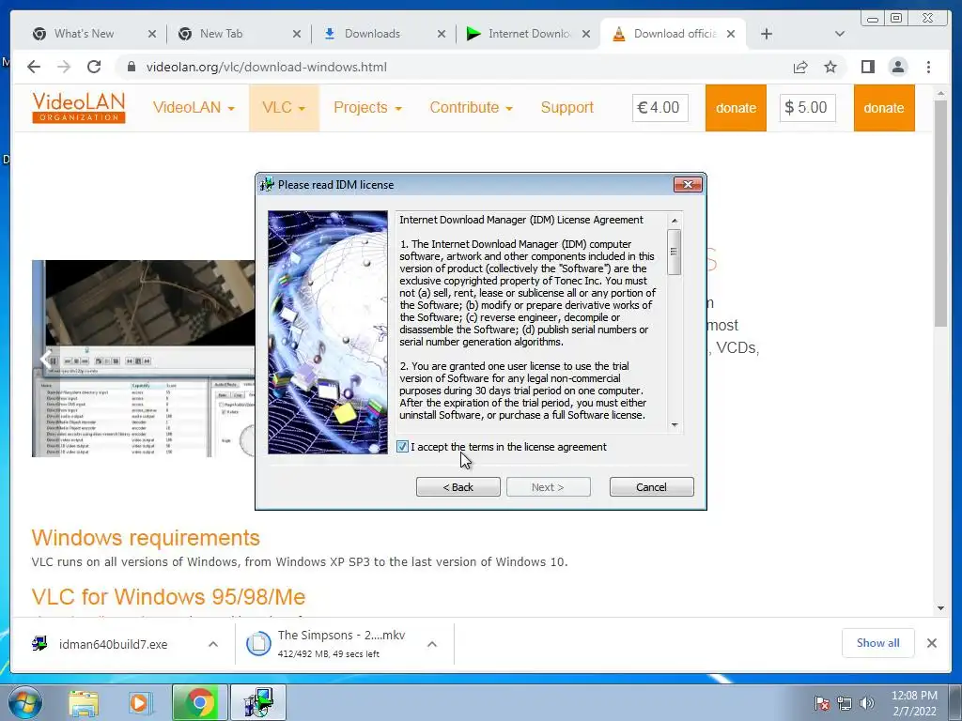Click the VLC for Windows 95/98/Me heading
The image size is (962, 721).
[x=169, y=596]
